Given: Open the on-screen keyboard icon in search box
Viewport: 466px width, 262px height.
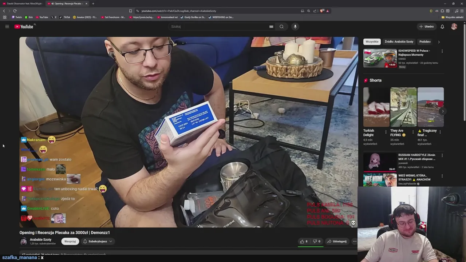Looking at the screenshot, I should click(x=271, y=27).
